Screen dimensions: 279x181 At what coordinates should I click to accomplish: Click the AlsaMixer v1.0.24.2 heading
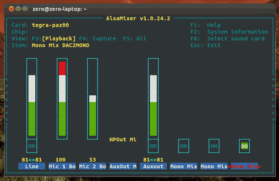138,18
